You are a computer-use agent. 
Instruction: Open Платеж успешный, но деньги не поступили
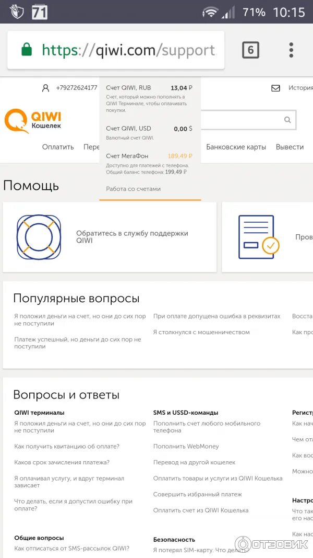(x=78, y=343)
